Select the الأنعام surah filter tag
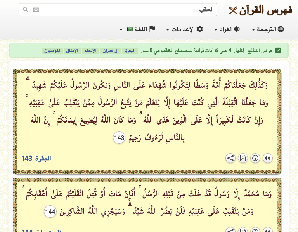Viewport: 298px width, 232px height. 90,51
